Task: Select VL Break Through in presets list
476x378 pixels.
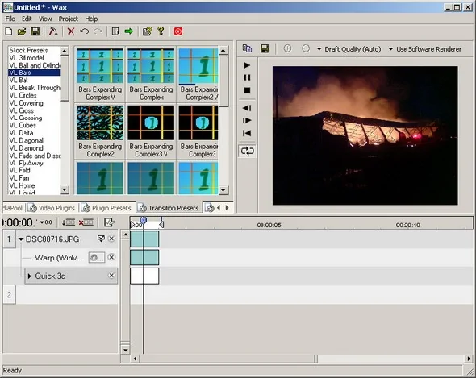Action: point(35,88)
